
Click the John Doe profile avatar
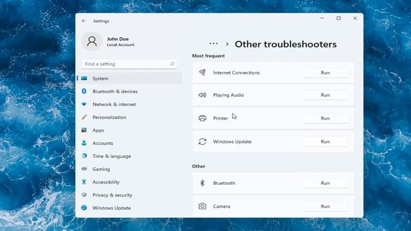click(92, 41)
